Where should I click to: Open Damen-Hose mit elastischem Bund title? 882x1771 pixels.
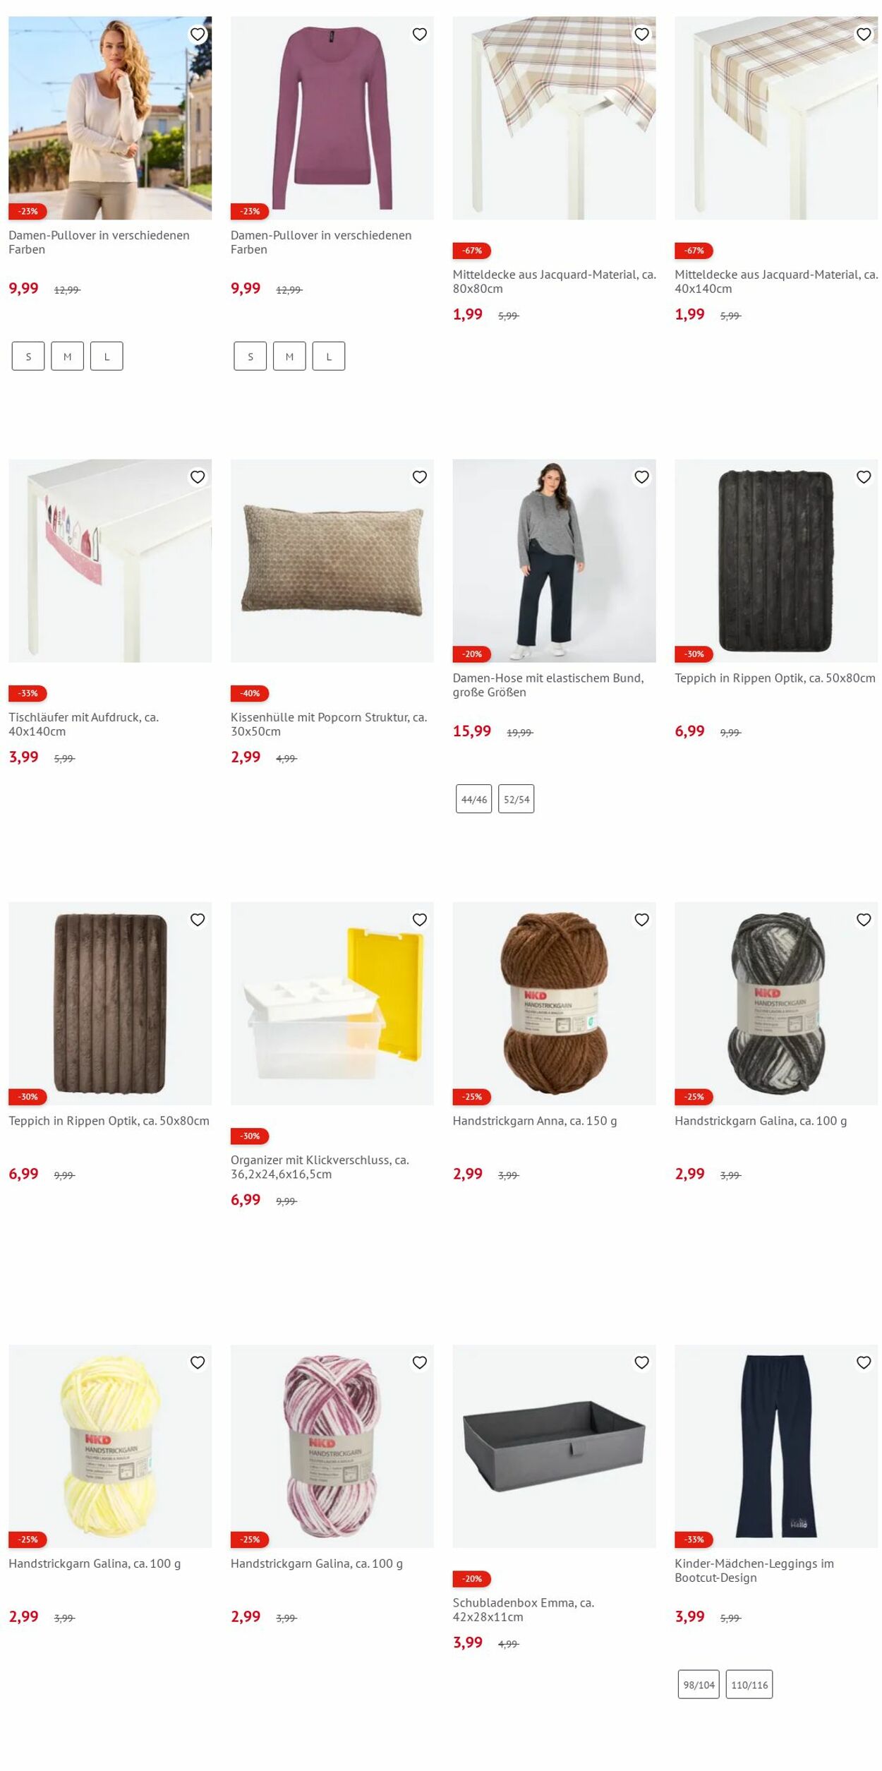(x=548, y=685)
